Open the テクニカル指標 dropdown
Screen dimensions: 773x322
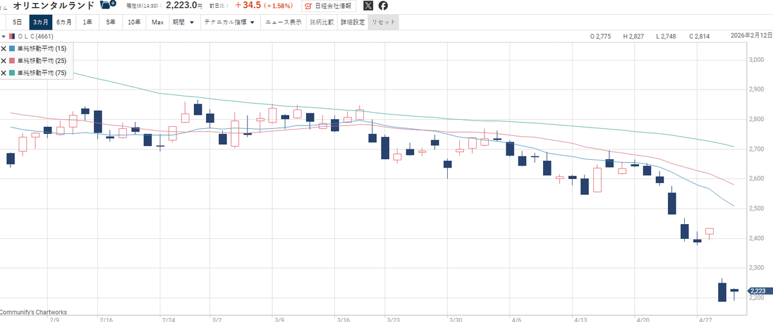point(229,22)
